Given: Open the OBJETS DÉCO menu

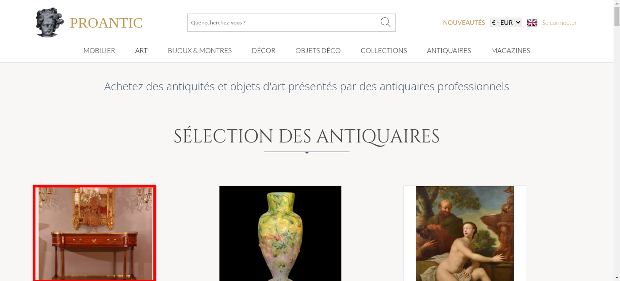Looking at the screenshot, I should tap(318, 50).
